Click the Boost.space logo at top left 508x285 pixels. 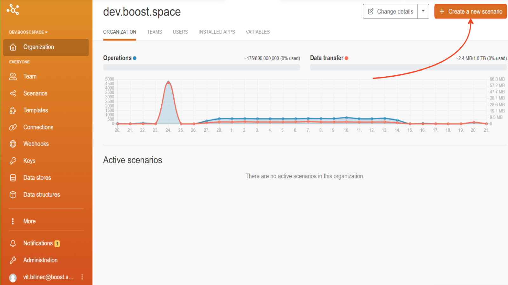(x=13, y=9)
